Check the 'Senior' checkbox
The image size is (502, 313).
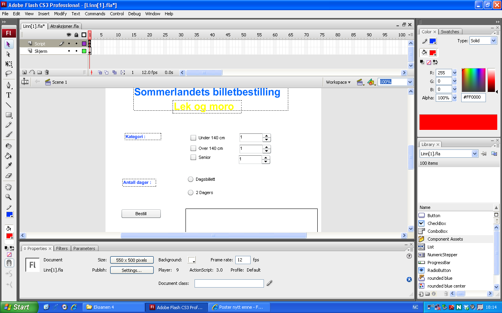point(193,157)
